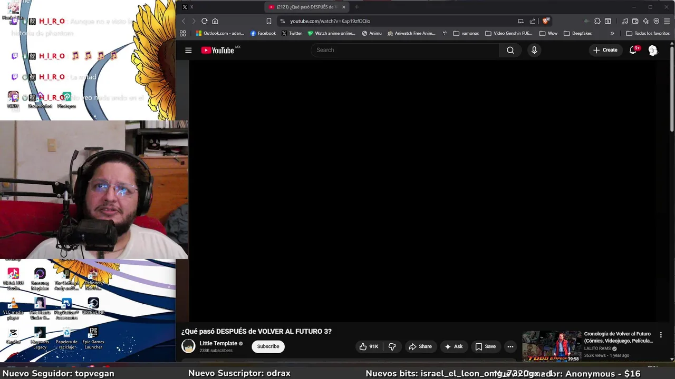675x379 pixels.
Task: Click the Brave Shields lion icon
Action: point(545,21)
